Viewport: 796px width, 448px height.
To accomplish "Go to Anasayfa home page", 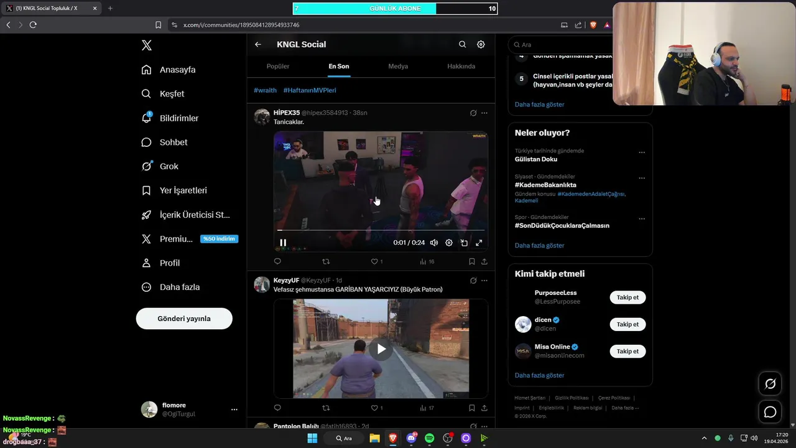I will coord(169,70).
